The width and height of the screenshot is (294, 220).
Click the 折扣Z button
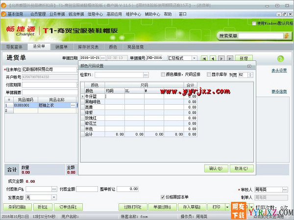[43, 207]
